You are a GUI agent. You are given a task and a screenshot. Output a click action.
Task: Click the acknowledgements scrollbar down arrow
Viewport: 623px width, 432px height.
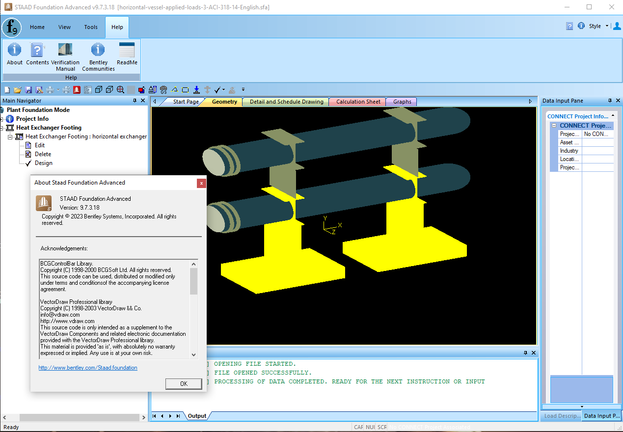click(194, 354)
